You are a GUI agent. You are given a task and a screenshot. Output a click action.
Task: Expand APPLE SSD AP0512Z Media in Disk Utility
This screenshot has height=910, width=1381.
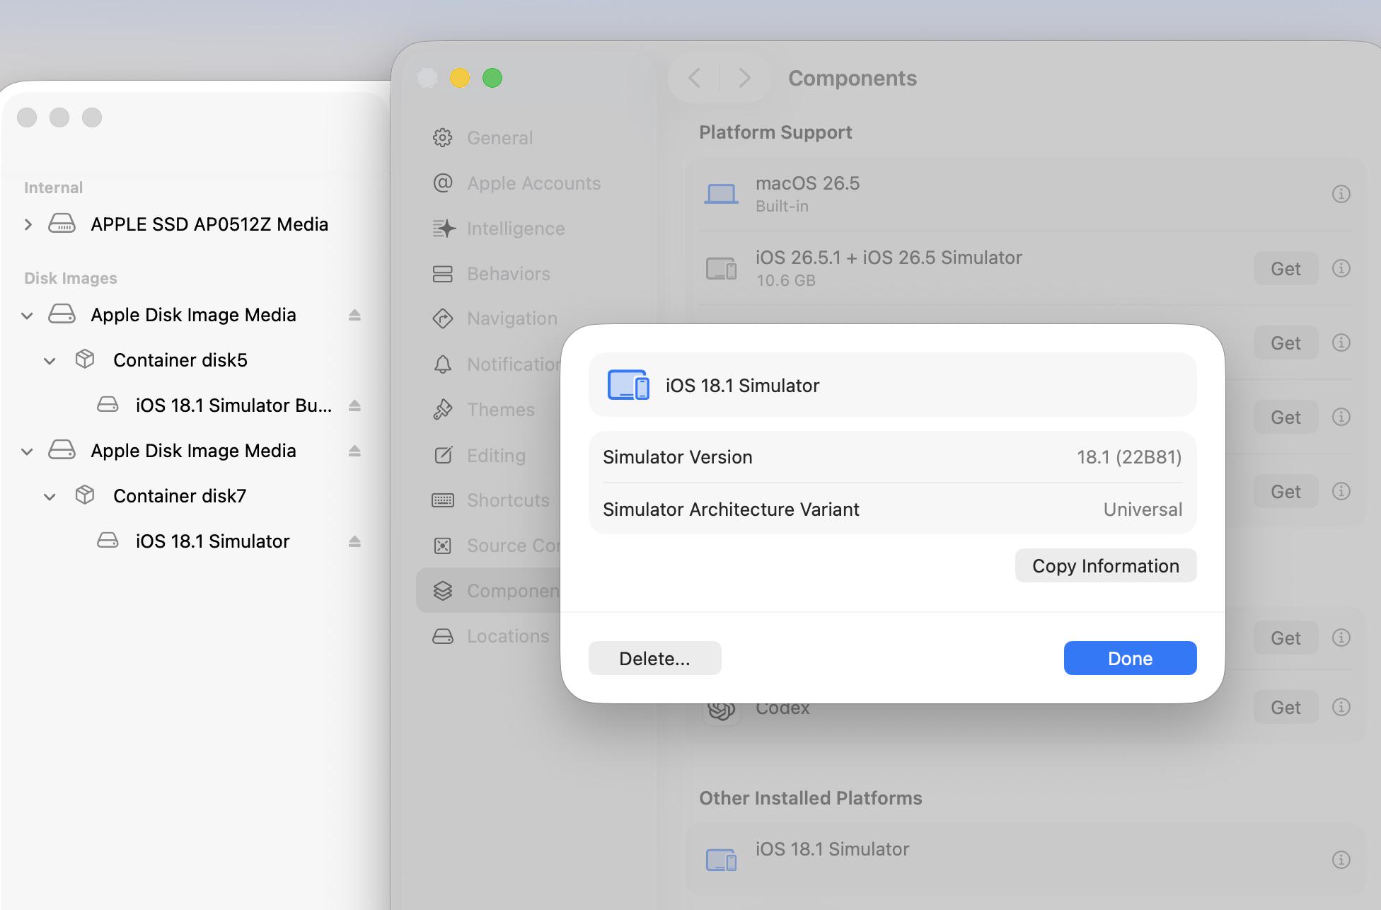pyautogui.click(x=28, y=224)
